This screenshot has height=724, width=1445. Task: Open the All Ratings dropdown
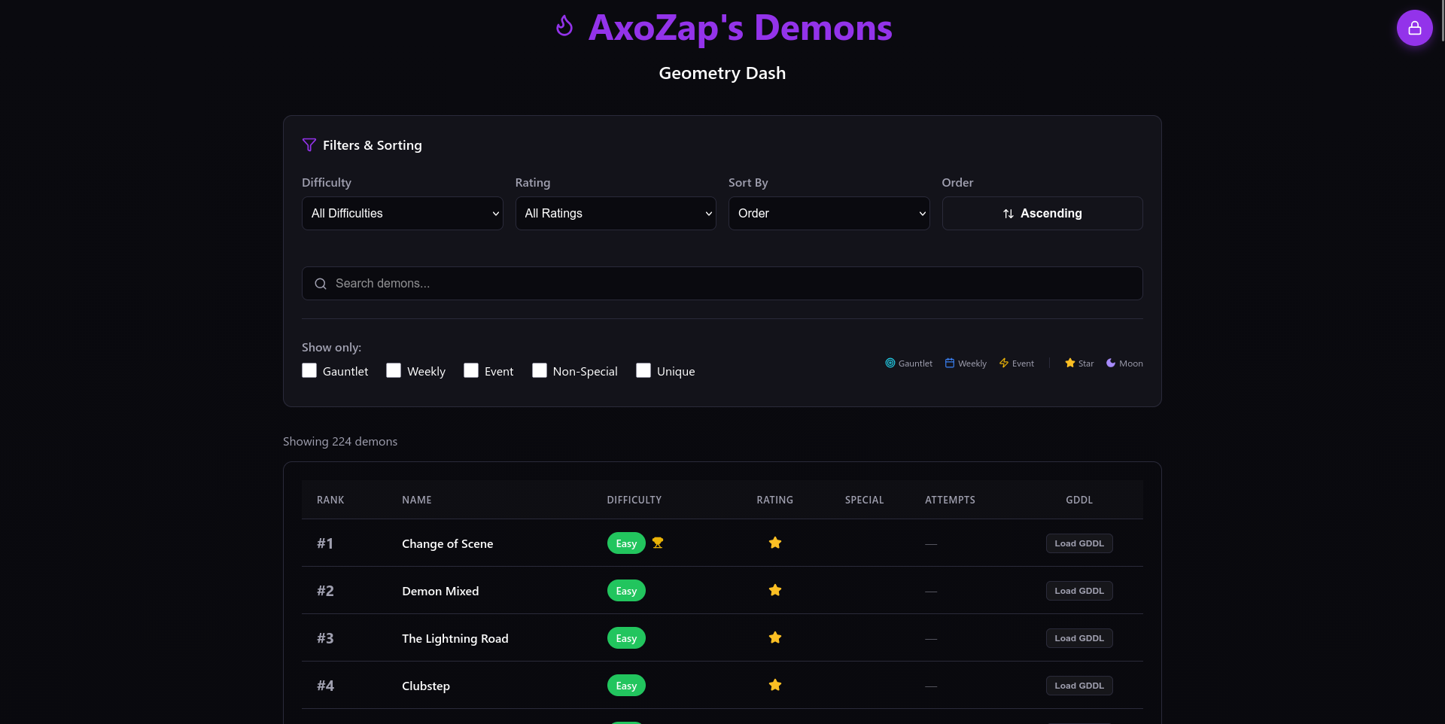(616, 214)
